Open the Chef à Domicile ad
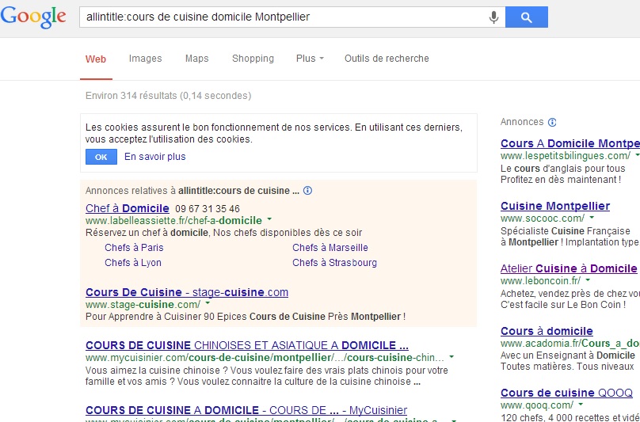 [x=128, y=208]
